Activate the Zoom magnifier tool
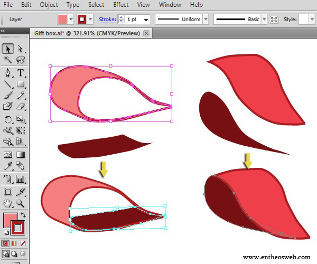The image size is (317, 264). 21,203
